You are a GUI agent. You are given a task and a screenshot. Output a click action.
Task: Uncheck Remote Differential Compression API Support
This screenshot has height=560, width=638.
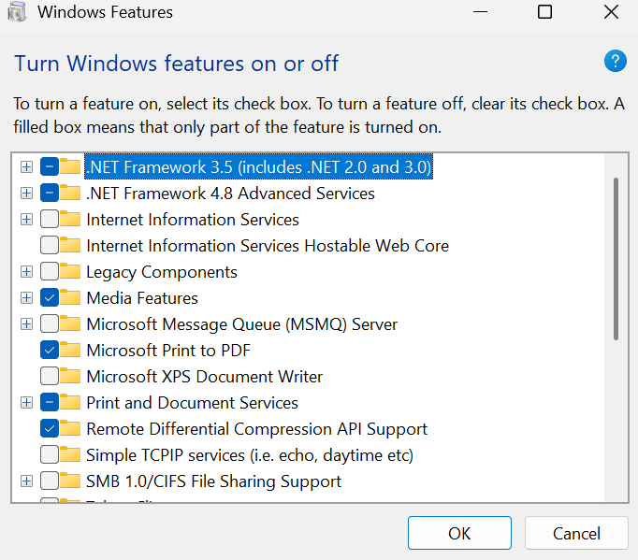click(x=49, y=429)
